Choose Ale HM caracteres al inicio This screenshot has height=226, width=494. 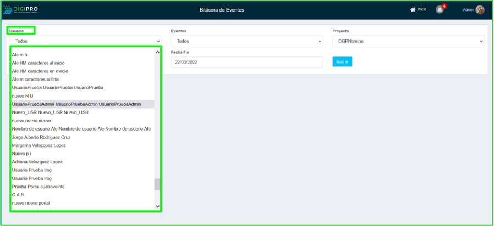38,63
